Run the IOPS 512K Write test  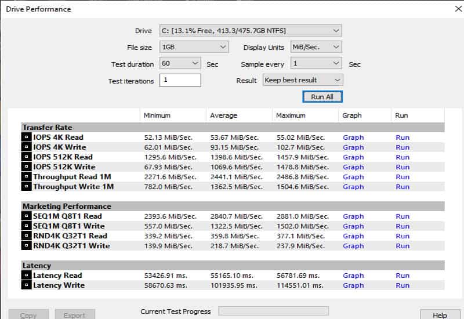click(403, 167)
